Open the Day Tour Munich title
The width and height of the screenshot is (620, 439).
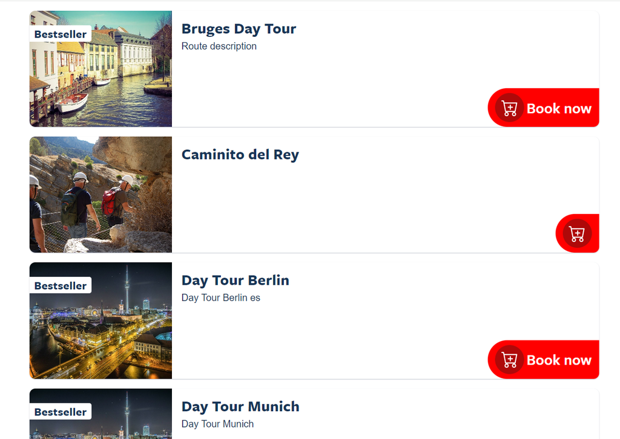pyautogui.click(x=240, y=406)
